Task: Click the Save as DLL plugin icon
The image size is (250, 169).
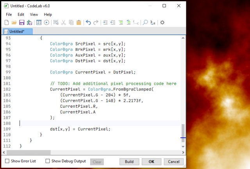Action: [x=29, y=23]
